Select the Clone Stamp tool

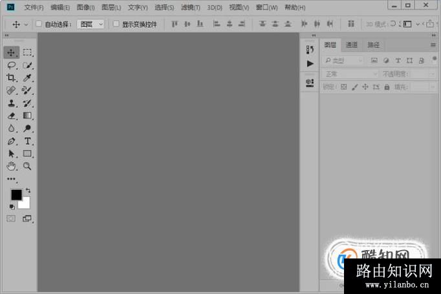point(11,103)
